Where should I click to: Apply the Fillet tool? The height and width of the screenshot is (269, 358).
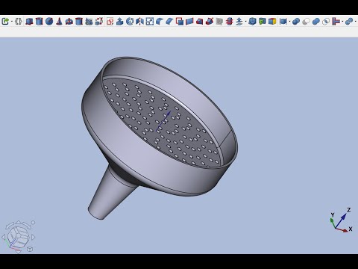pos(160,22)
